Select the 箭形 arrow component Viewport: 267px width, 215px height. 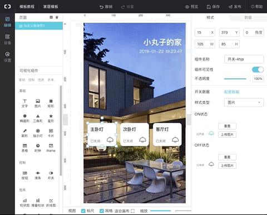pyautogui.click(x=24, y=133)
